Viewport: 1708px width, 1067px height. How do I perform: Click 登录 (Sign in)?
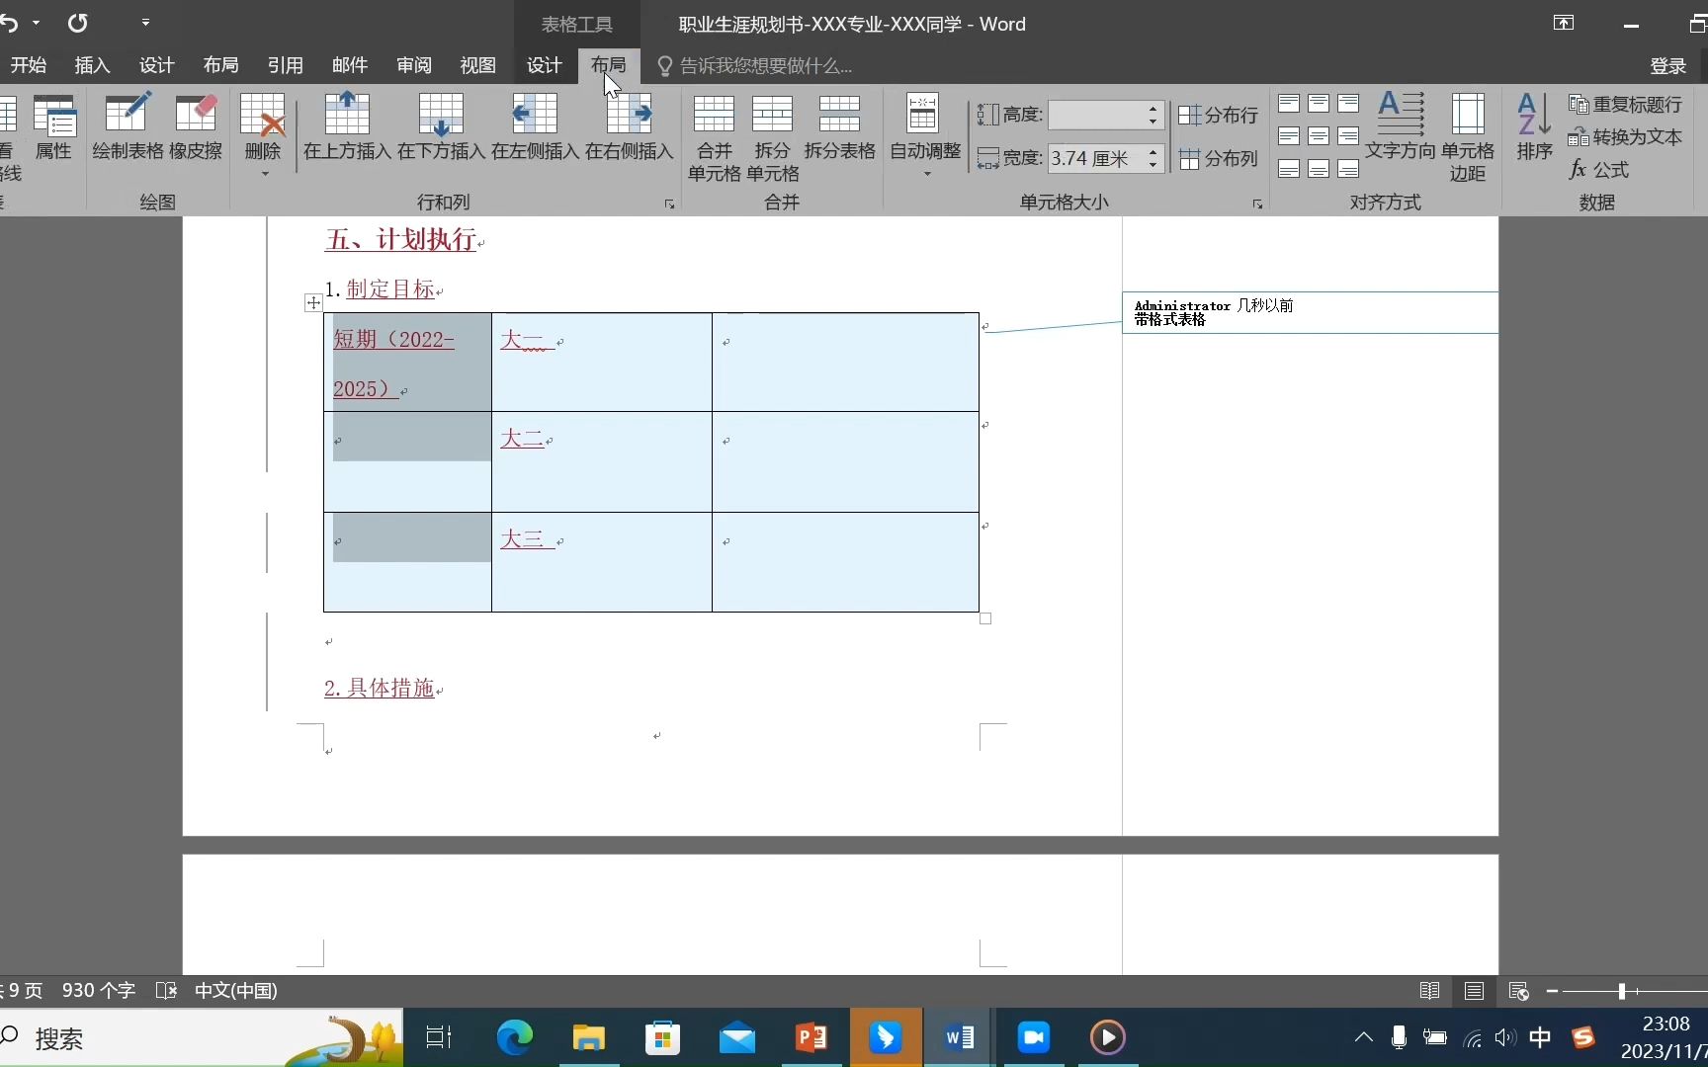[1668, 65]
